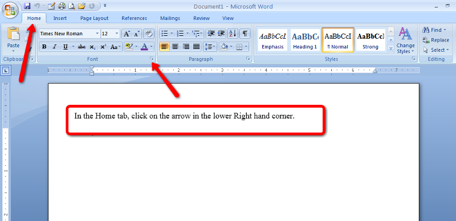Apply the purple font color

point(144,47)
